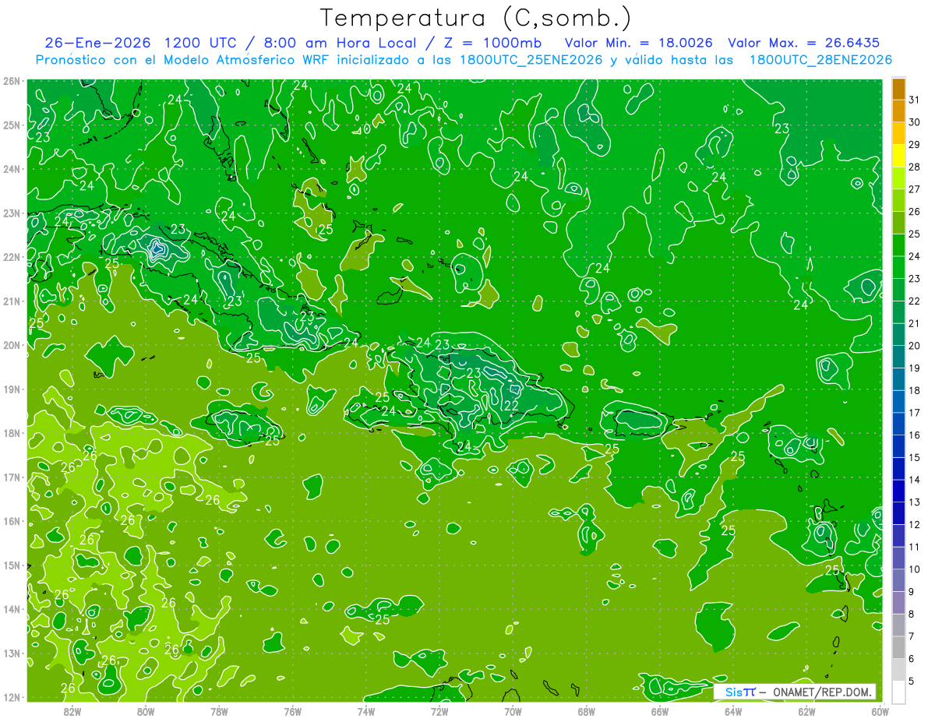
Task: Click the longitude axis label "74W"
Action: tap(366, 711)
